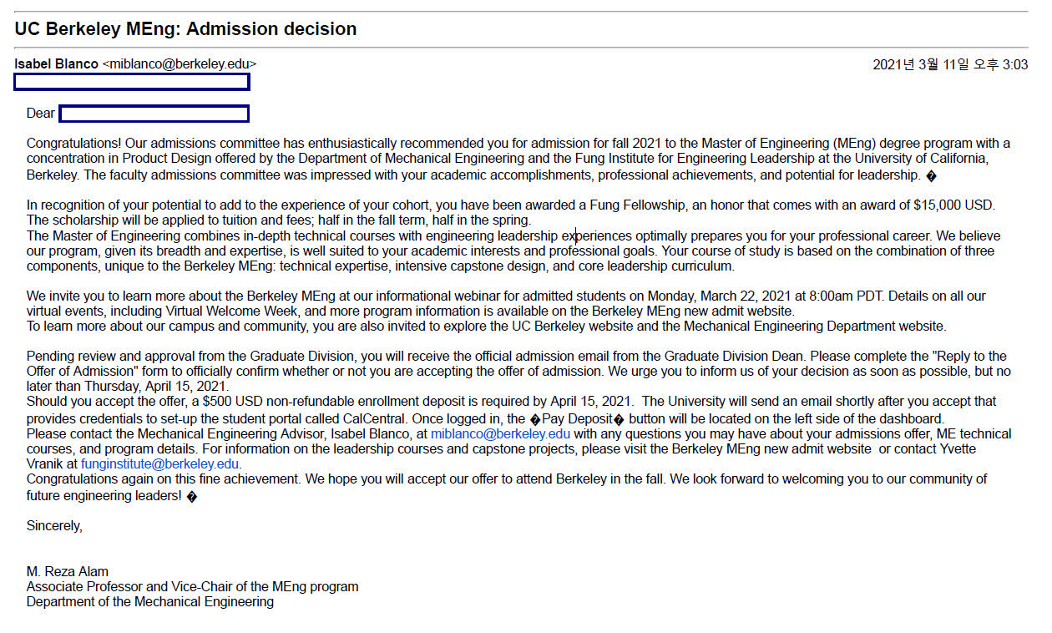Select the redacted recipient box under sender

[x=132, y=82]
